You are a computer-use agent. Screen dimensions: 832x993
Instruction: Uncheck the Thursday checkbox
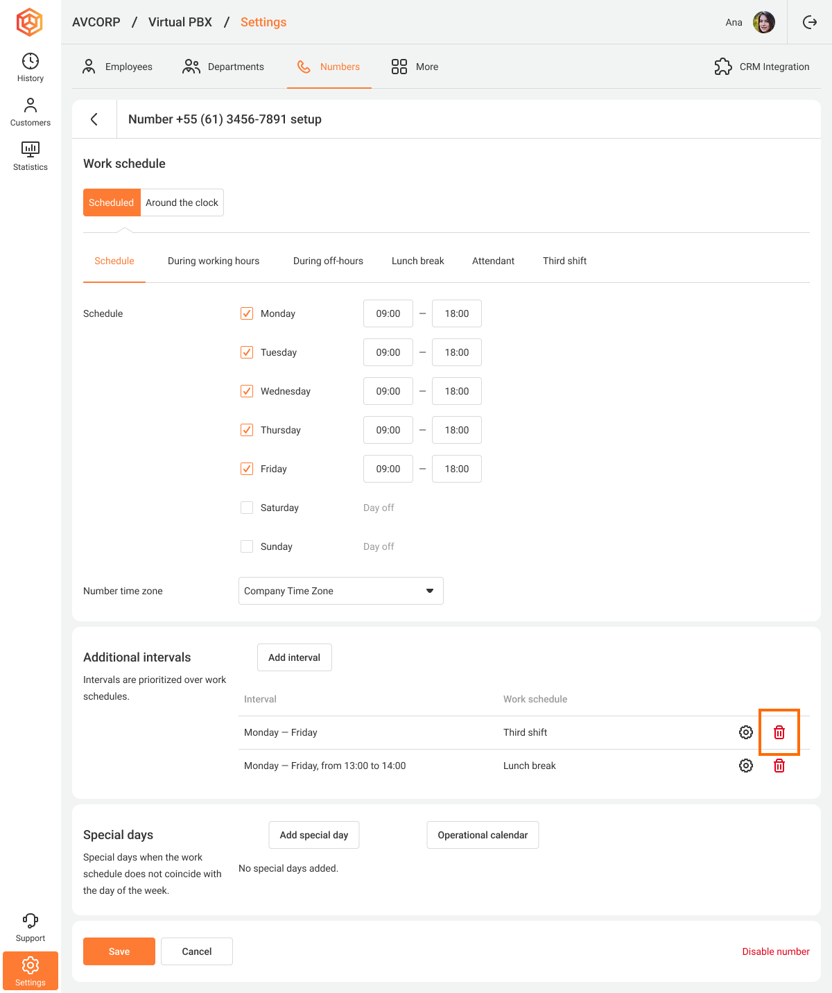point(247,430)
